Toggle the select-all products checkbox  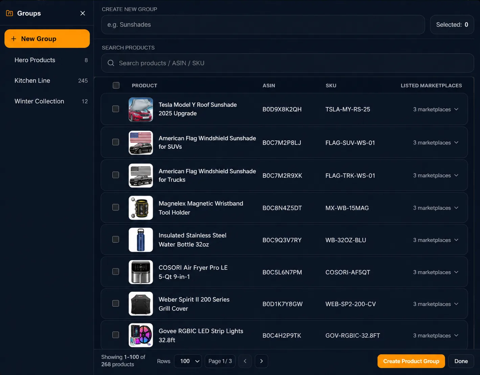116,85
